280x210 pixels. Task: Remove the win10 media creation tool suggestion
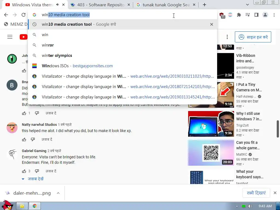coord(212,24)
